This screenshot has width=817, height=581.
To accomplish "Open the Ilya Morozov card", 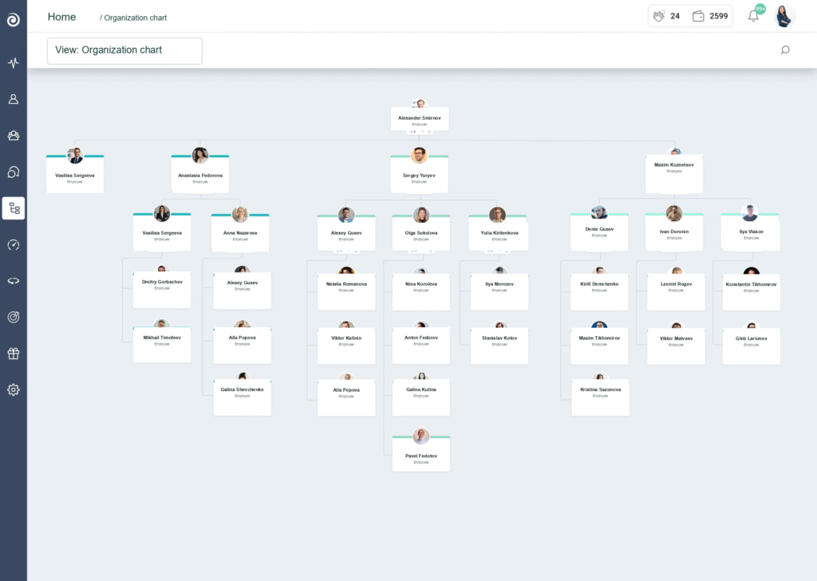I will click(499, 292).
